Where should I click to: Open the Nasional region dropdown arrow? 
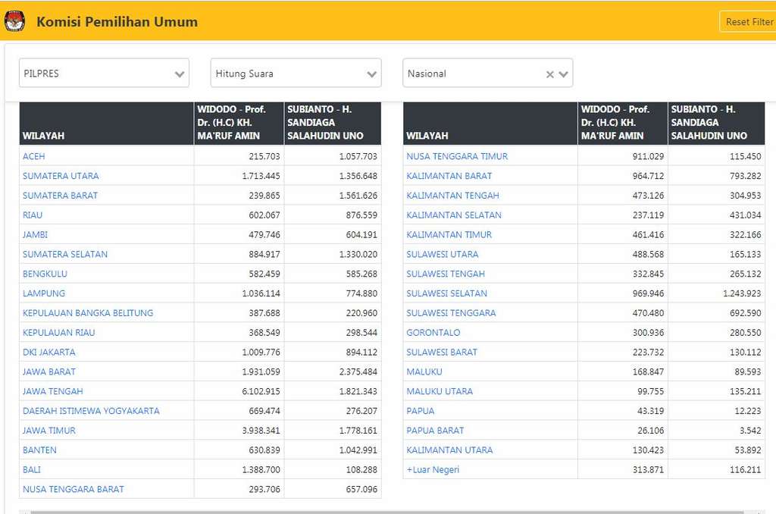564,74
